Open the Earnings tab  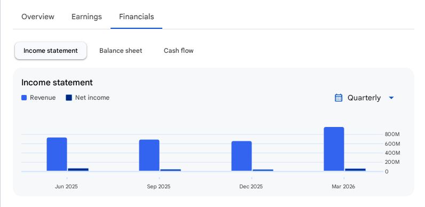point(86,17)
